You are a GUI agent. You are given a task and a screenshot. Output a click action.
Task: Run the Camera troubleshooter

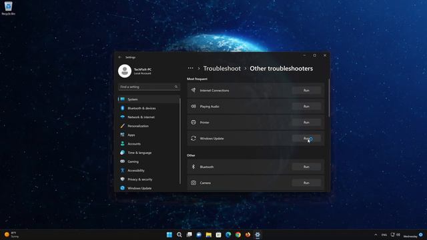(x=306, y=183)
